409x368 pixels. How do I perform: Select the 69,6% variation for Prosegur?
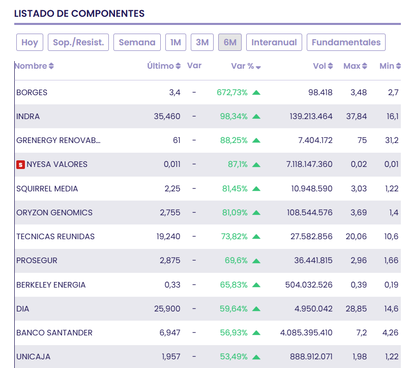tap(236, 261)
